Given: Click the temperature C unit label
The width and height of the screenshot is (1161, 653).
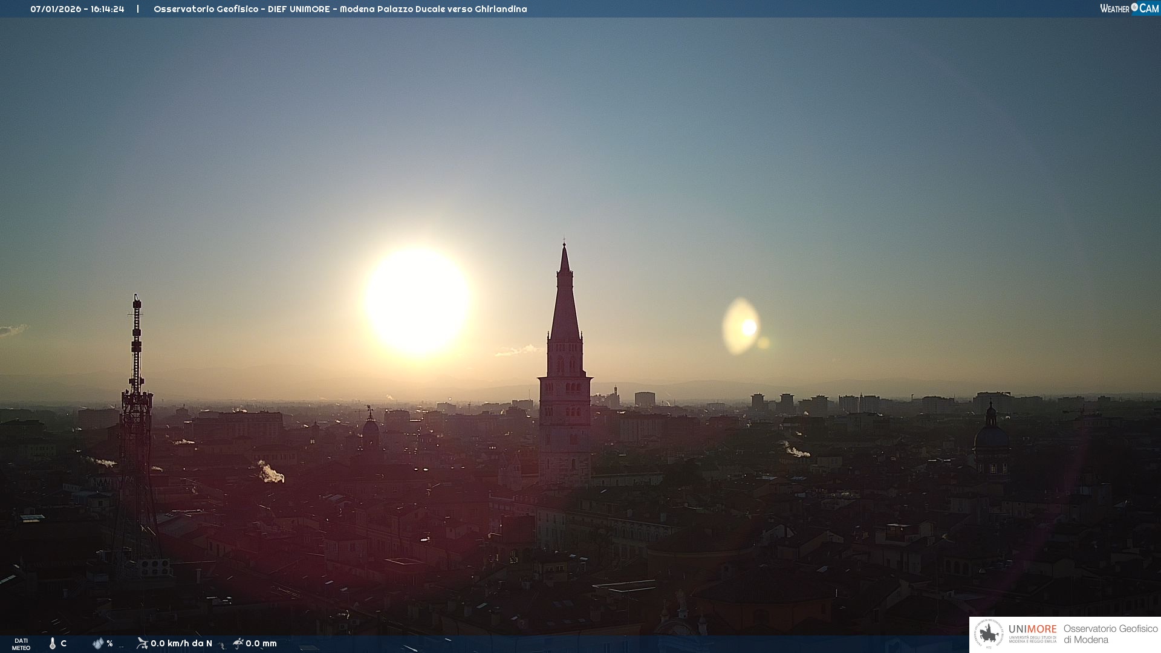Looking at the screenshot, I should click(63, 643).
